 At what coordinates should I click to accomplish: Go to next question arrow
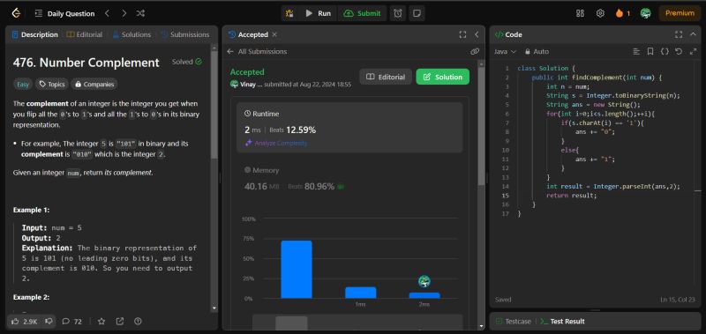coord(124,13)
